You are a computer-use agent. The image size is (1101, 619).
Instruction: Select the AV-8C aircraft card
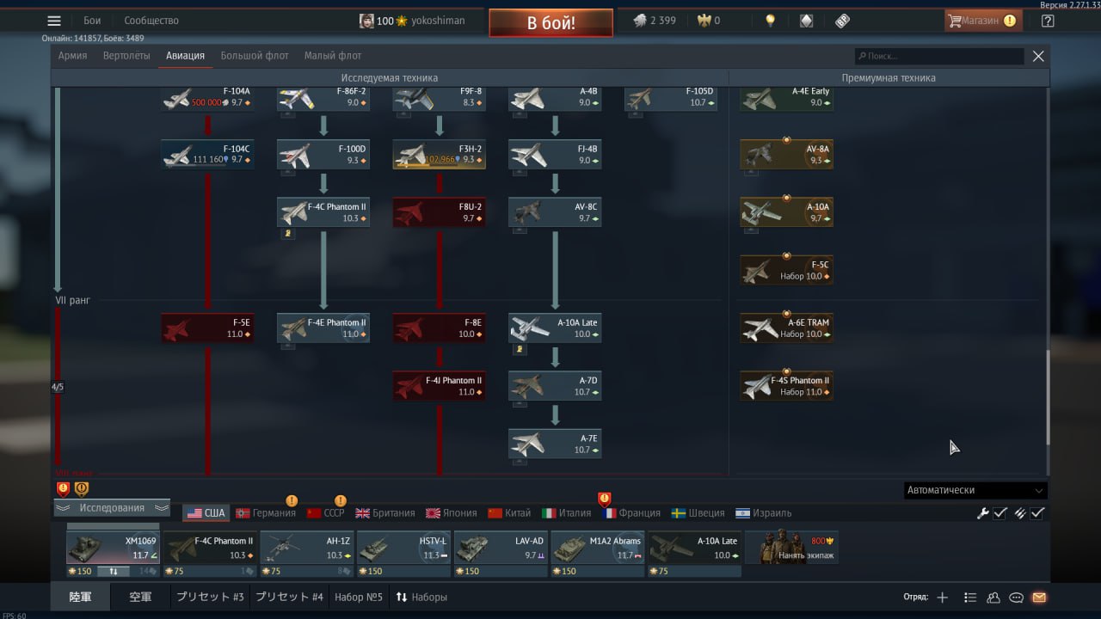(555, 212)
